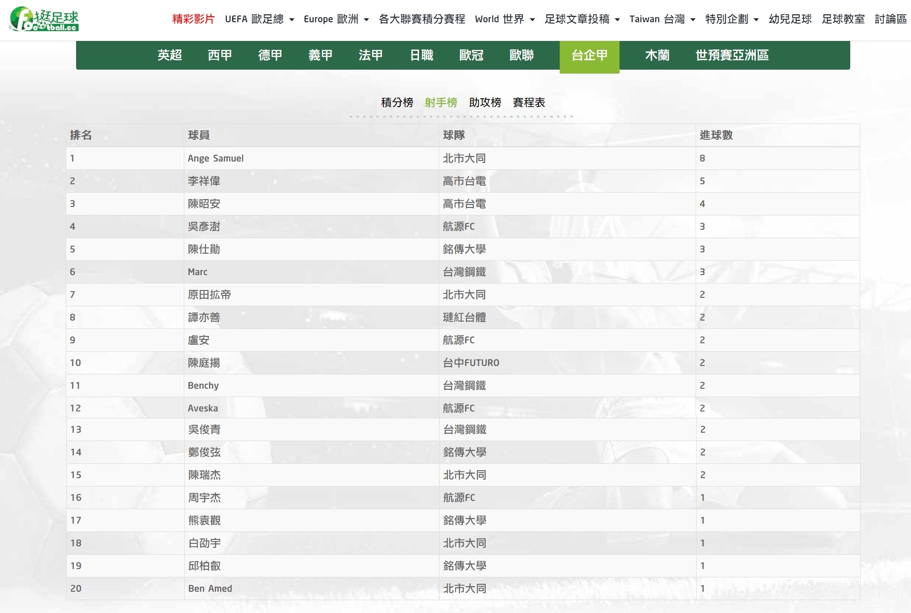Select player Marc in the table
The width and height of the screenshot is (911, 613).
198,272
